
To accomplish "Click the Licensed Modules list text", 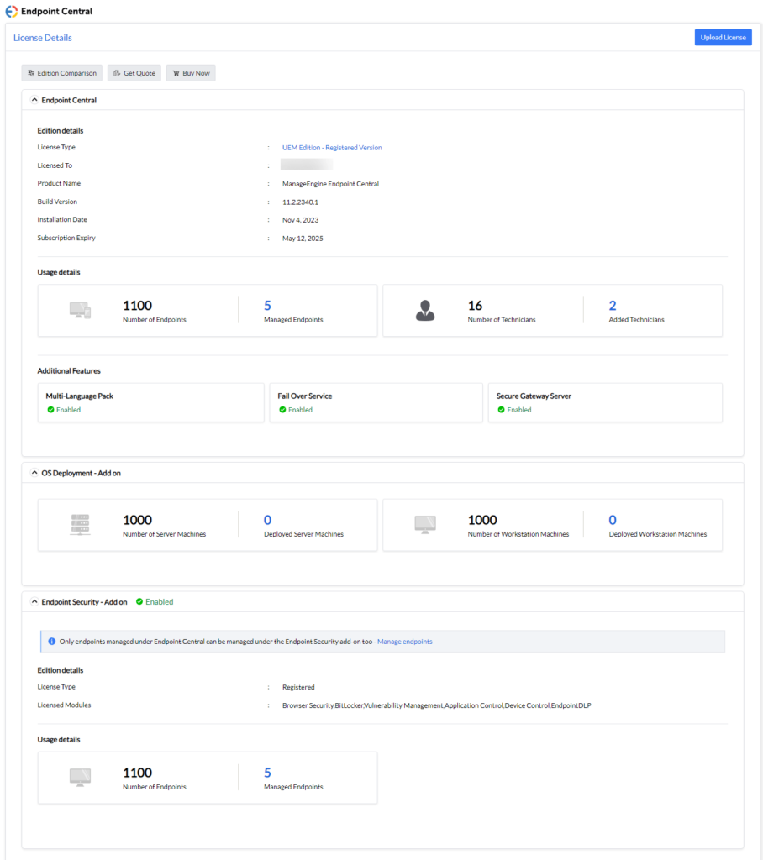I will [436, 705].
